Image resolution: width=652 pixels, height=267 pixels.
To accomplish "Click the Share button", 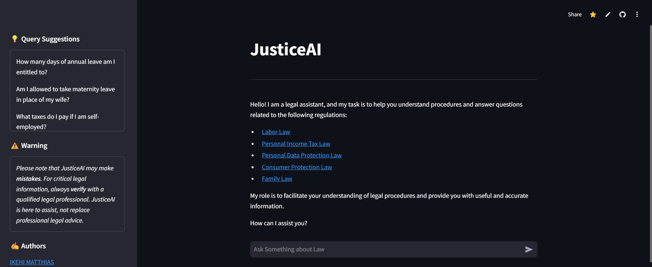I will point(574,14).
